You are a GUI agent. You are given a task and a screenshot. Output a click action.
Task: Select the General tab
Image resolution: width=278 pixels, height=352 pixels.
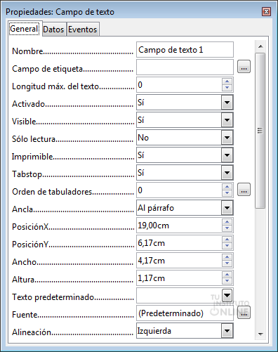click(24, 29)
